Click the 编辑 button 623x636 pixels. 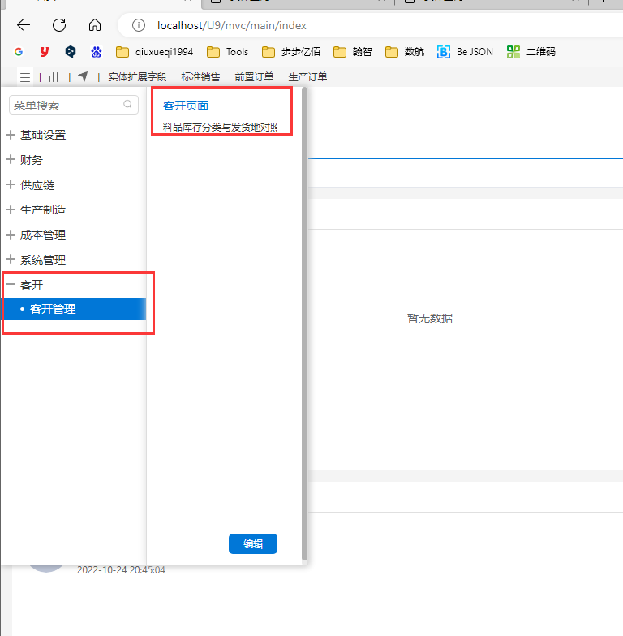[x=253, y=544]
